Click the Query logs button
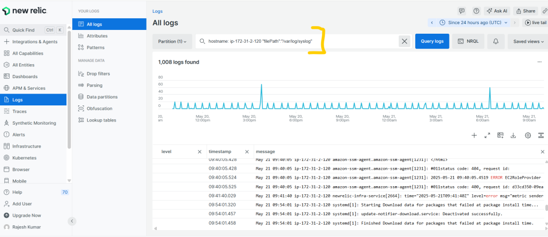Screen dimensions: 548x237 tap(432, 41)
